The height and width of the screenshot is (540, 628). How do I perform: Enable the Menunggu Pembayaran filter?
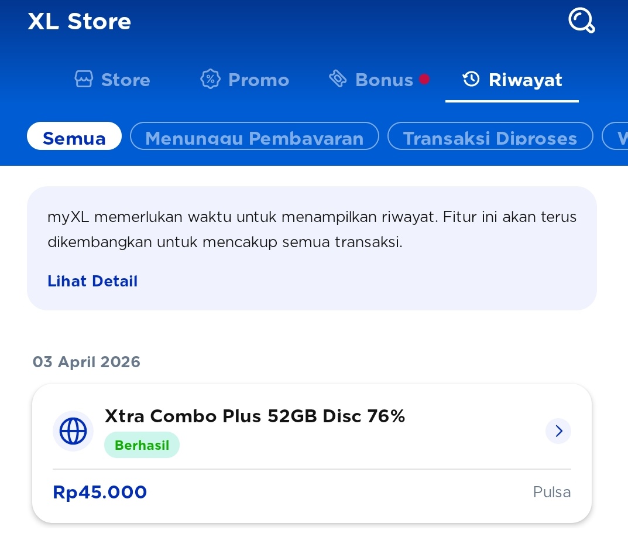click(x=255, y=136)
